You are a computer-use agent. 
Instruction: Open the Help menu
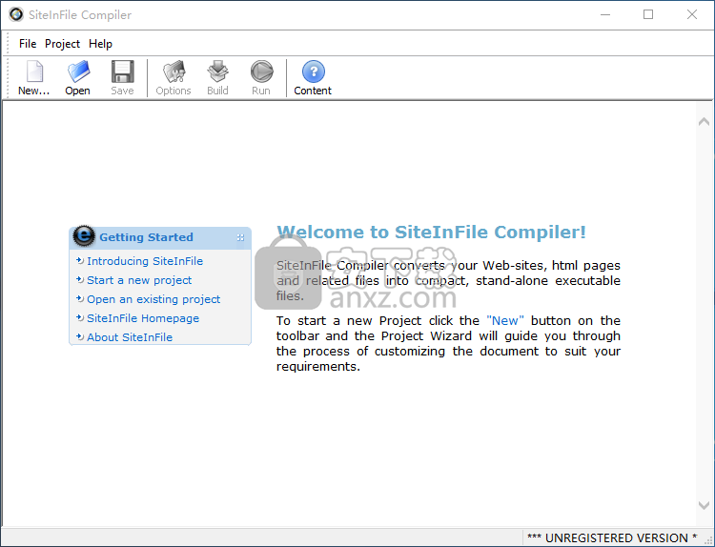tap(100, 44)
